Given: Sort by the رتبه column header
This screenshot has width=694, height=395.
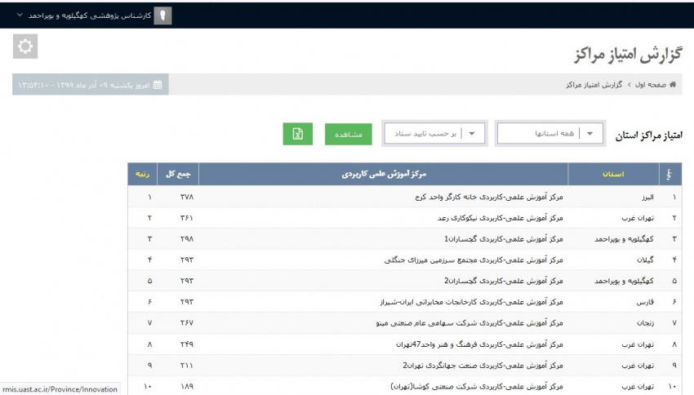Looking at the screenshot, I should click(143, 175).
